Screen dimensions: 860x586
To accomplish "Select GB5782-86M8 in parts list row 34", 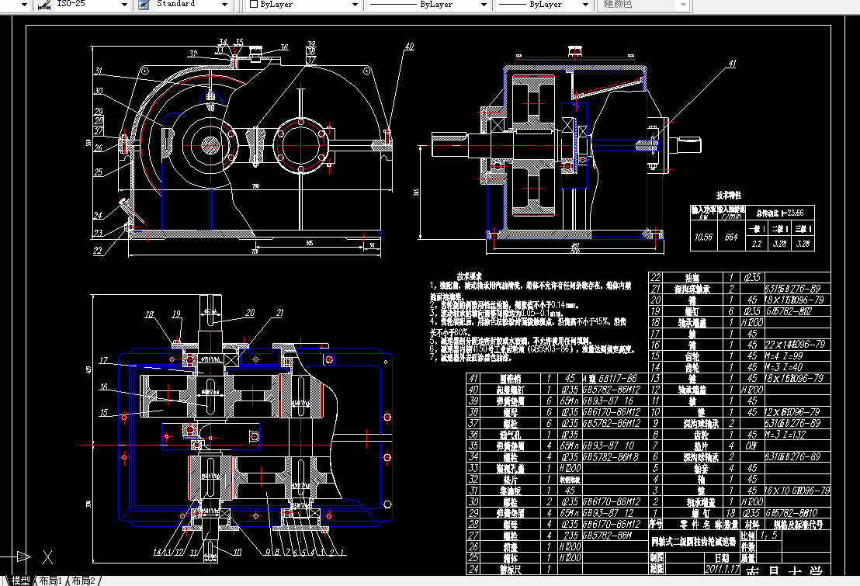I will point(610,456).
